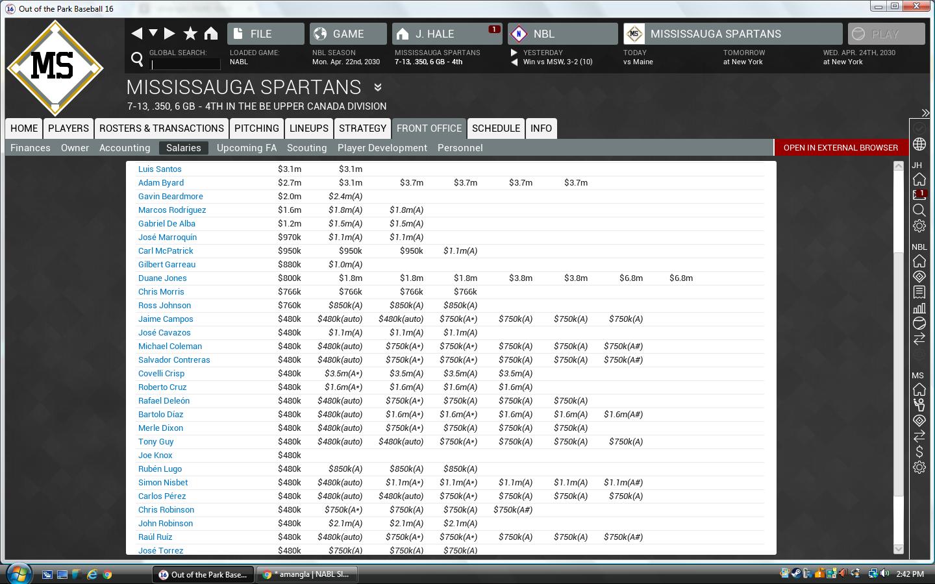Go back with the left arrow
Viewport: 935px width, 584px height.
point(136,34)
